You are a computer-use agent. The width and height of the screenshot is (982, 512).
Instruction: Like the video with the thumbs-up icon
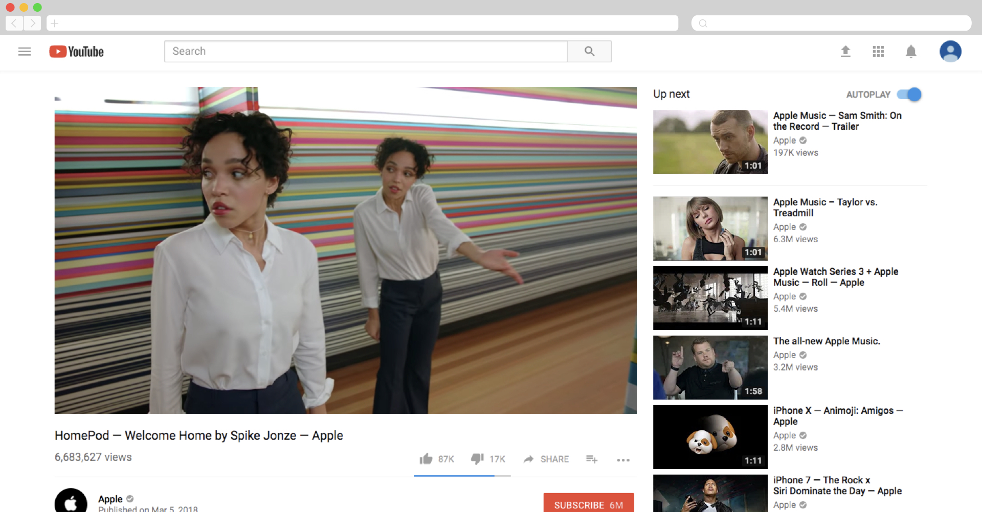pyautogui.click(x=425, y=459)
